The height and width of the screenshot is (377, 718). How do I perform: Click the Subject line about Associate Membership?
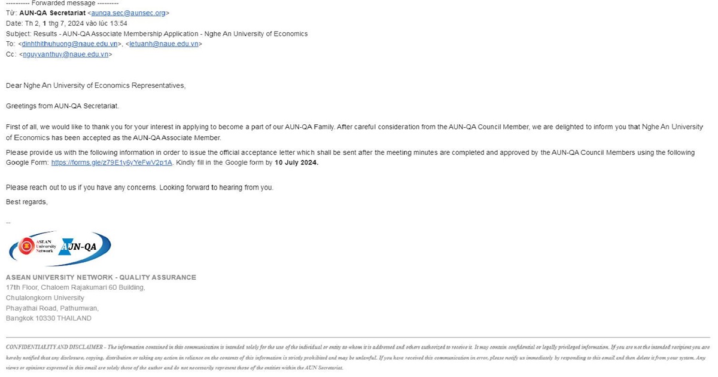click(157, 33)
